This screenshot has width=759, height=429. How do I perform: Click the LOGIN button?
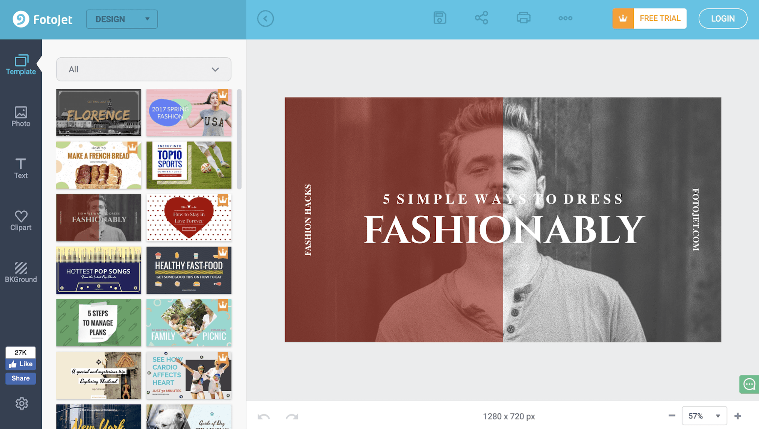point(723,19)
